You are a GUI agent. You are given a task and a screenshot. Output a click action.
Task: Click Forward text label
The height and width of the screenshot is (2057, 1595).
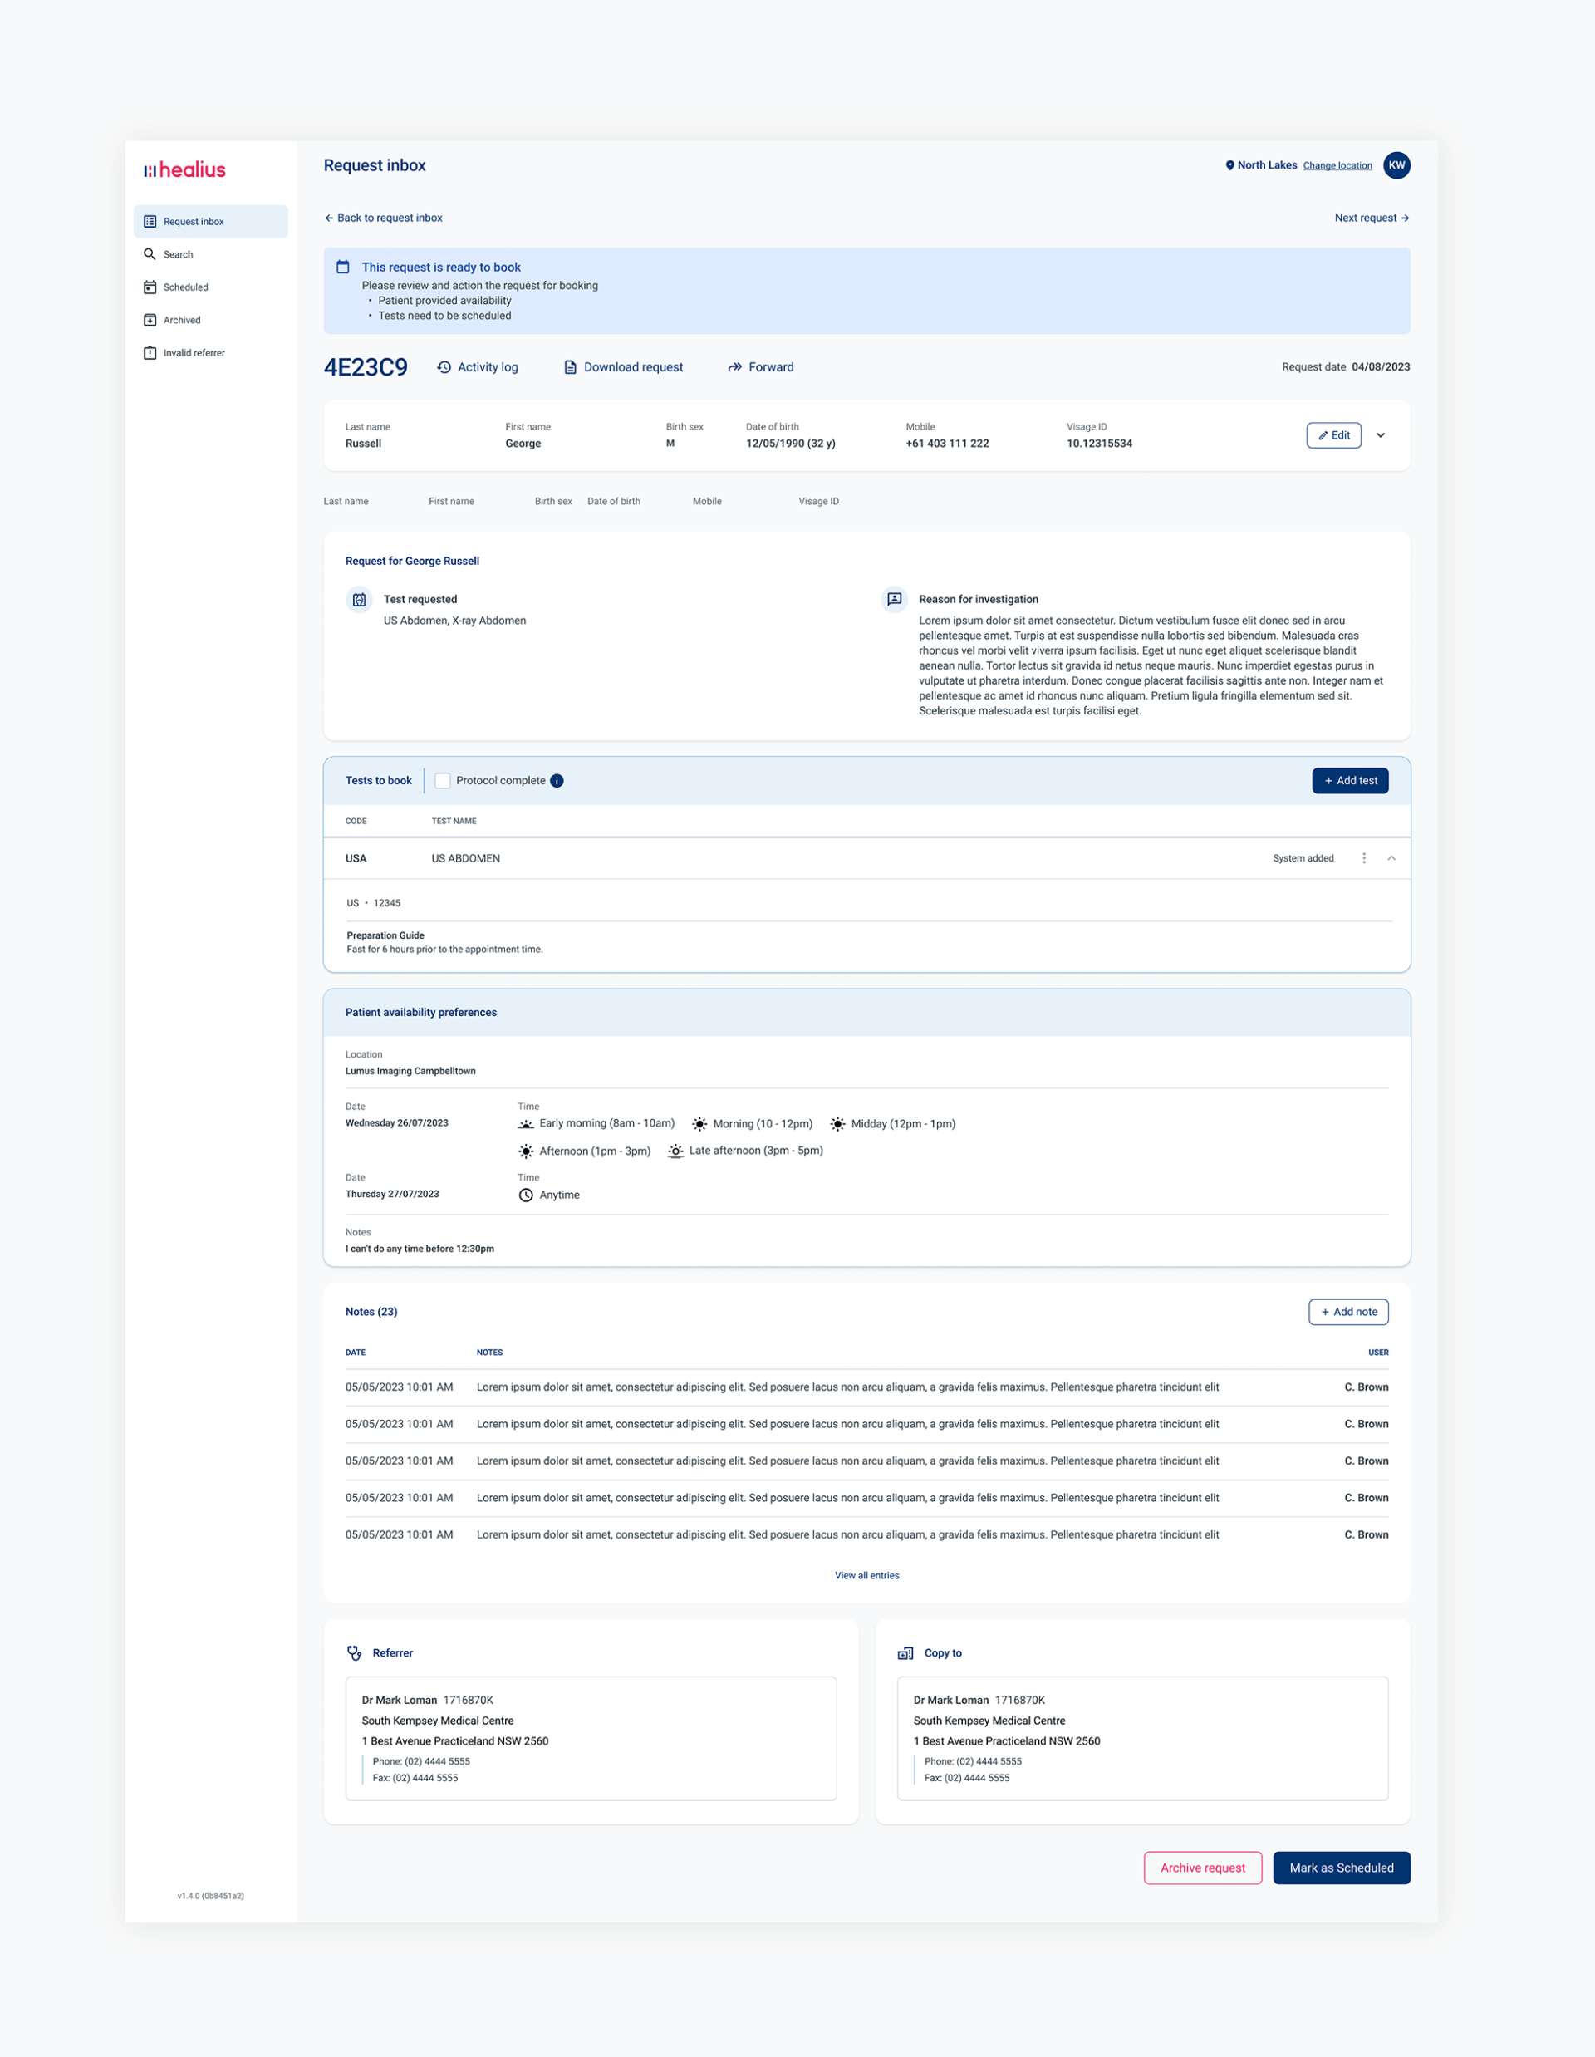click(x=771, y=367)
